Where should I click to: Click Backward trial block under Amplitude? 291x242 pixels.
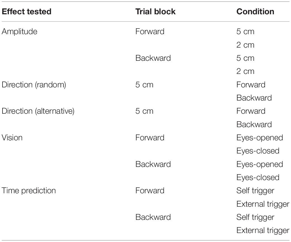tap(153, 58)
